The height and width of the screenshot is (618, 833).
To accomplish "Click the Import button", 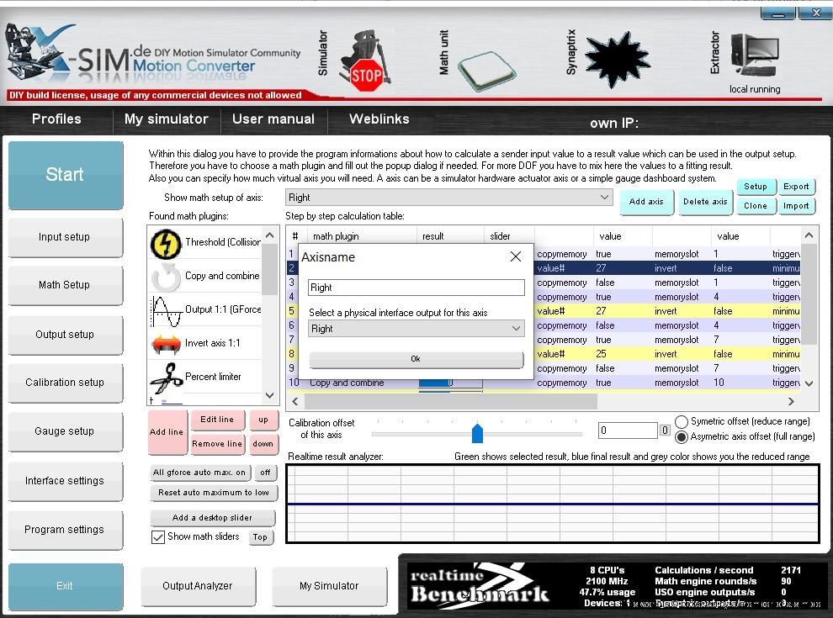I will [796, 206].
